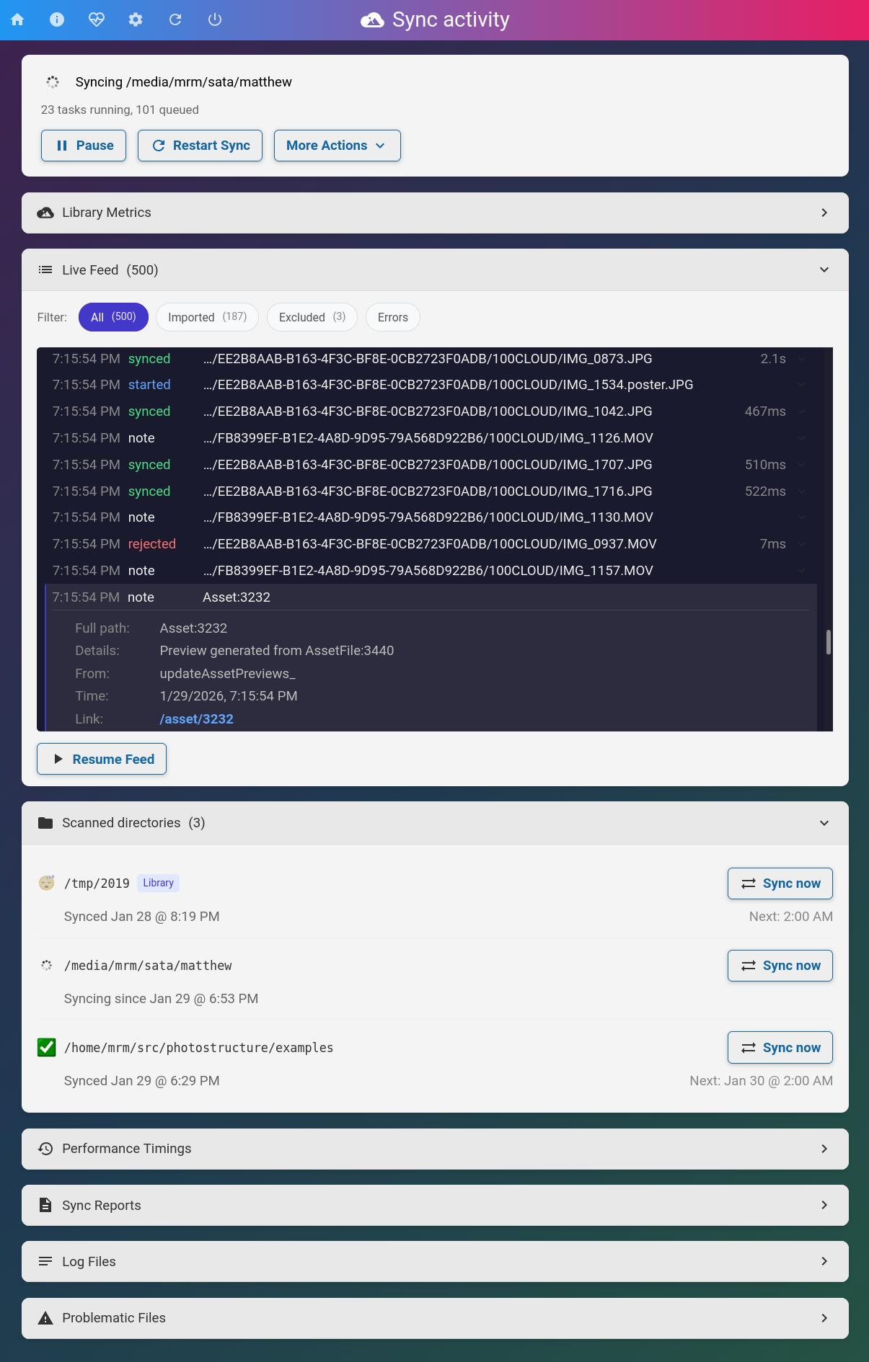Screen dimensions: 869x1362
Task: Select the All (500) filter chip
Action: click(113, 317)
